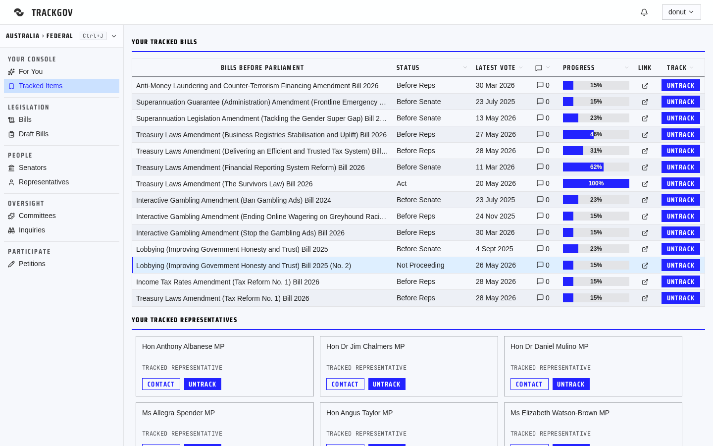The width and height of the screenshot is (713, 446).
Task: Open comments for Ban Gambling Ads Bill 2024
Action: click(x=543, y=200)
